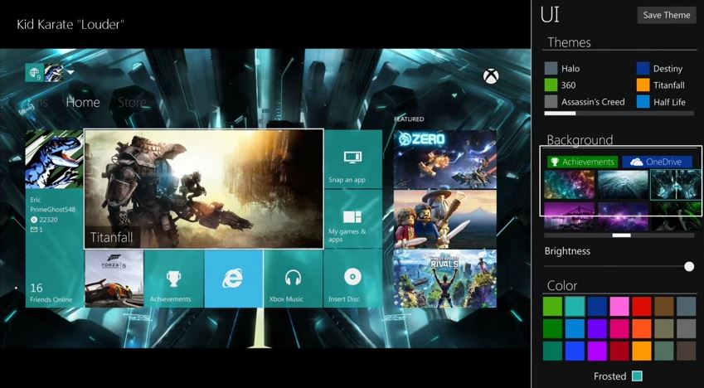Open the globe notifications icon
The image size is (704, 388).
click(34, 73)
